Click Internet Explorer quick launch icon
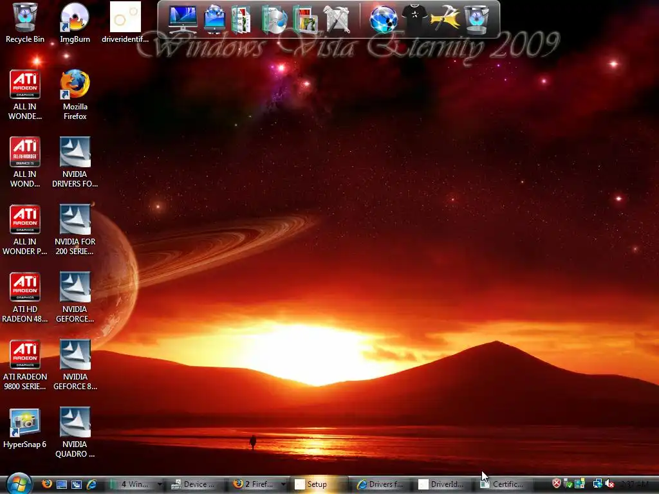Screen dimensions: 659x494 click(91, 484)
